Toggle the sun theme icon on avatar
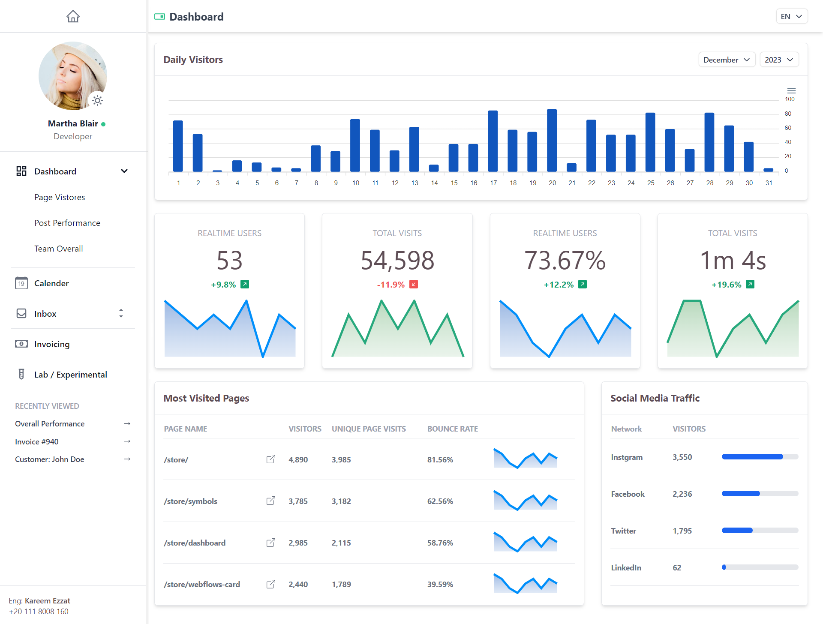The width and height of the screenshot is (823, 624). coord(98,101)
